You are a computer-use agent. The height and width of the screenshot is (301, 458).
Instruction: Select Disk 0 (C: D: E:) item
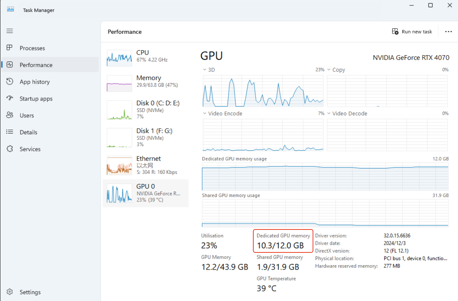click(145, 110)
